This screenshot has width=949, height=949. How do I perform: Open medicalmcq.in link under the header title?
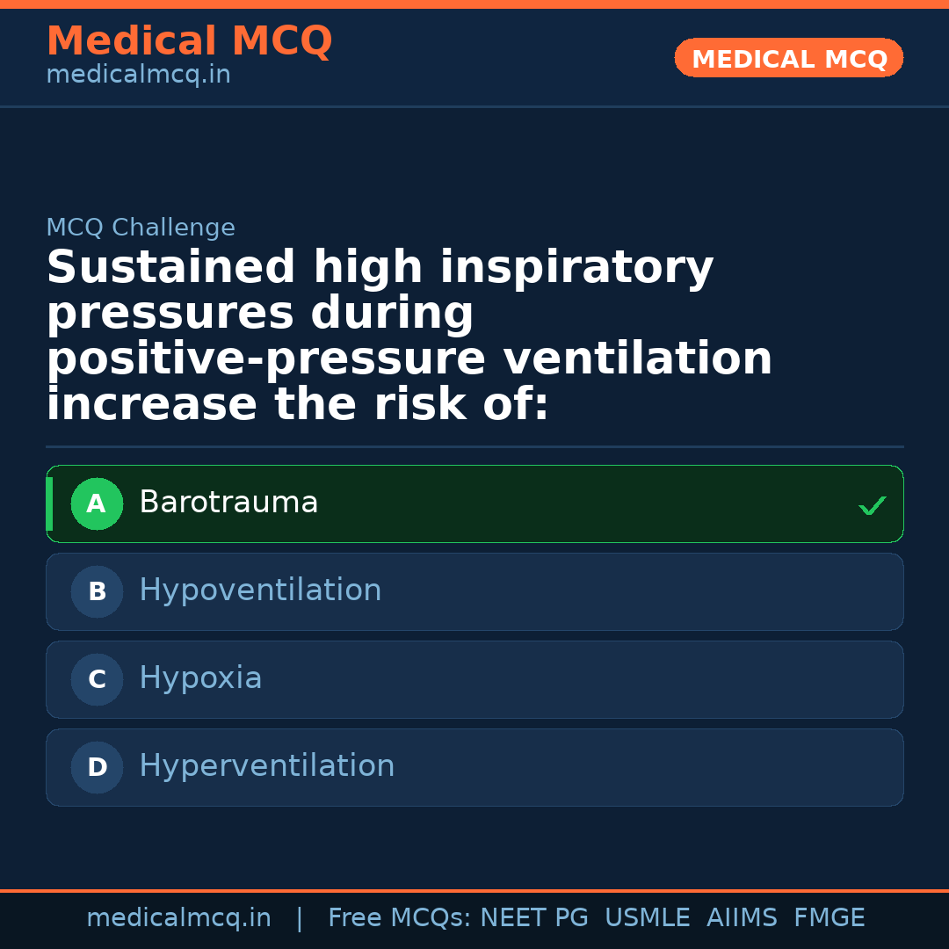[138, 76]
